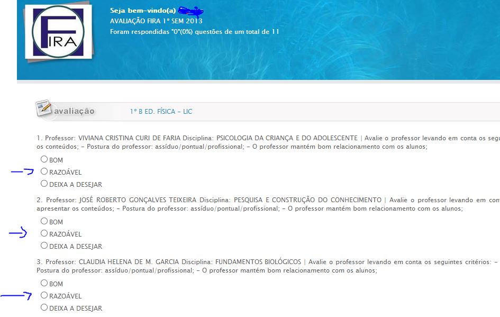Image resolution: width=500 pixels, height=317 pixels.
Task: Click question 3 text about Claudia Helena
Action: pos(268,266)
